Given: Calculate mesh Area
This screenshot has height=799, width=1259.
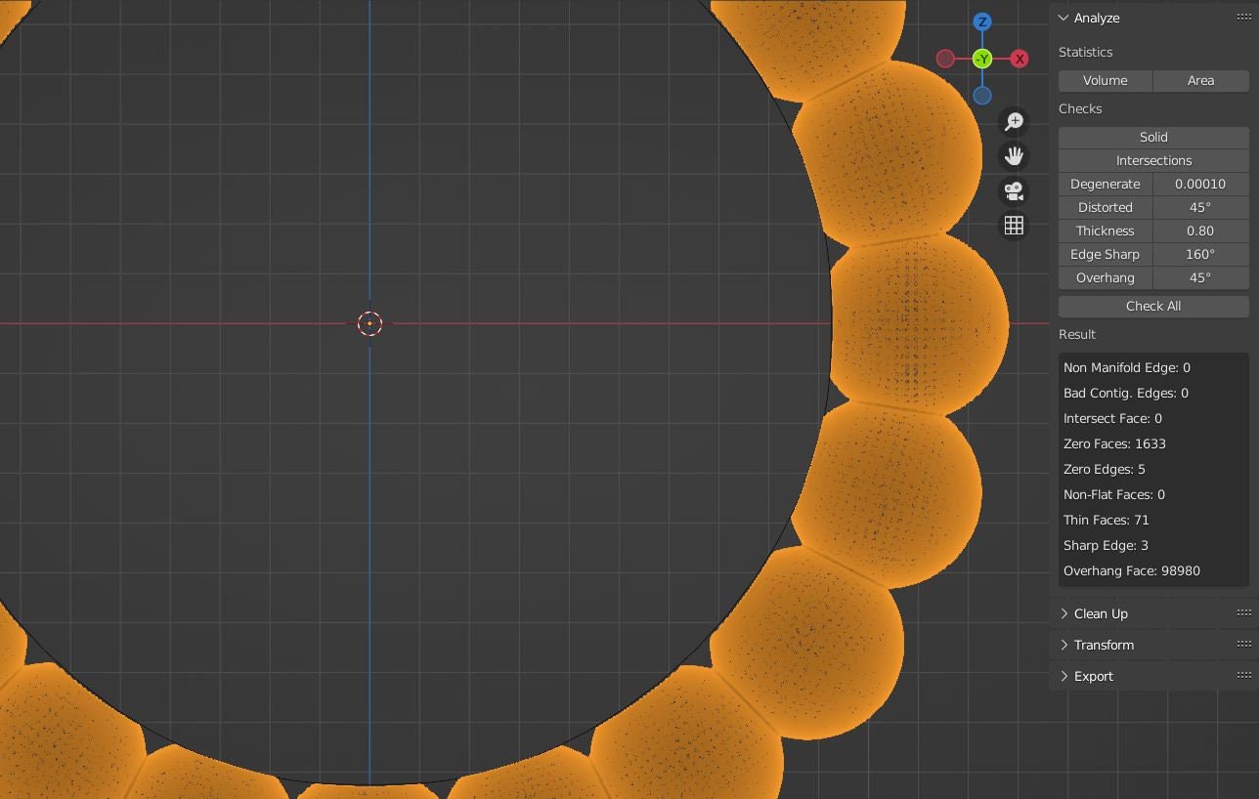Looking at the screenshot, I should click(1200, 80).
